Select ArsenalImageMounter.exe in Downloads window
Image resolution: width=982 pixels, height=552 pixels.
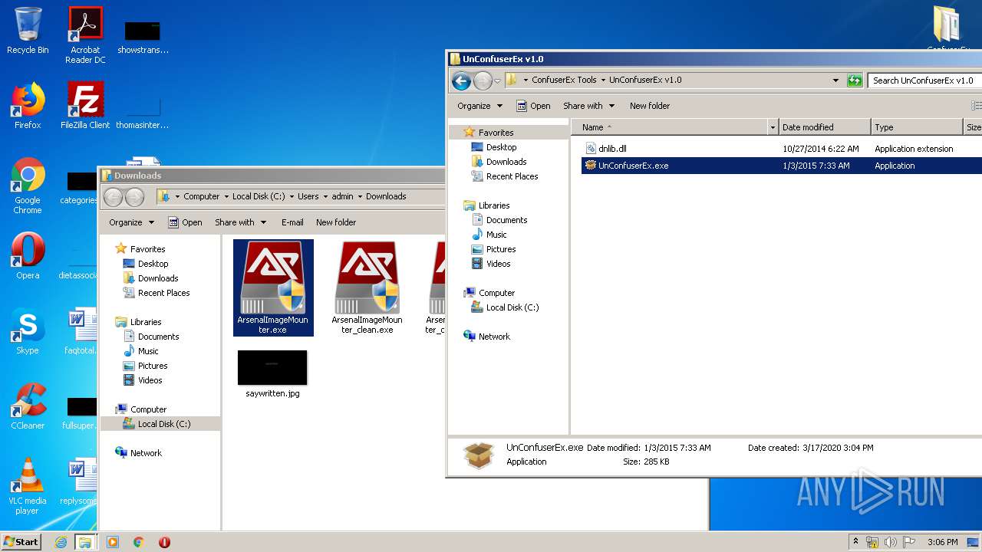point(273,287)
